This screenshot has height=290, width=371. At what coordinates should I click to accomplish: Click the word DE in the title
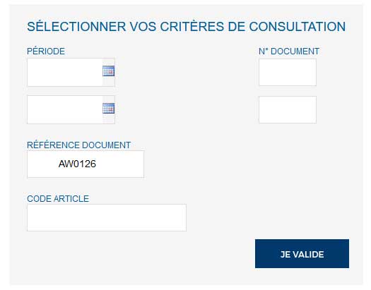pyautogui.click(x=236, y=26)
